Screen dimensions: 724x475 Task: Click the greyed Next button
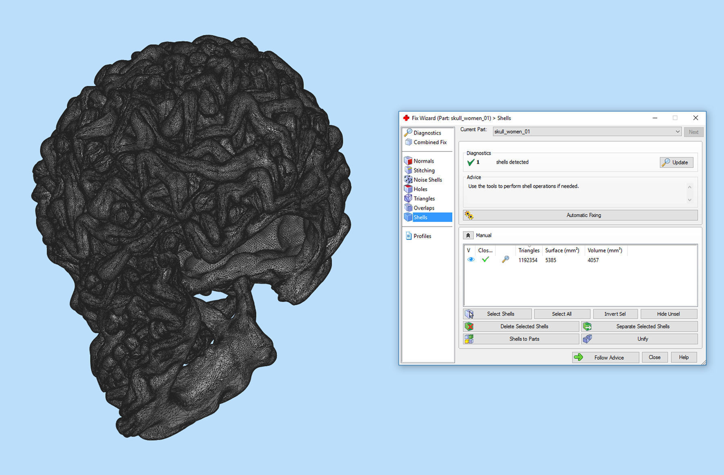[x=693, y=132]
